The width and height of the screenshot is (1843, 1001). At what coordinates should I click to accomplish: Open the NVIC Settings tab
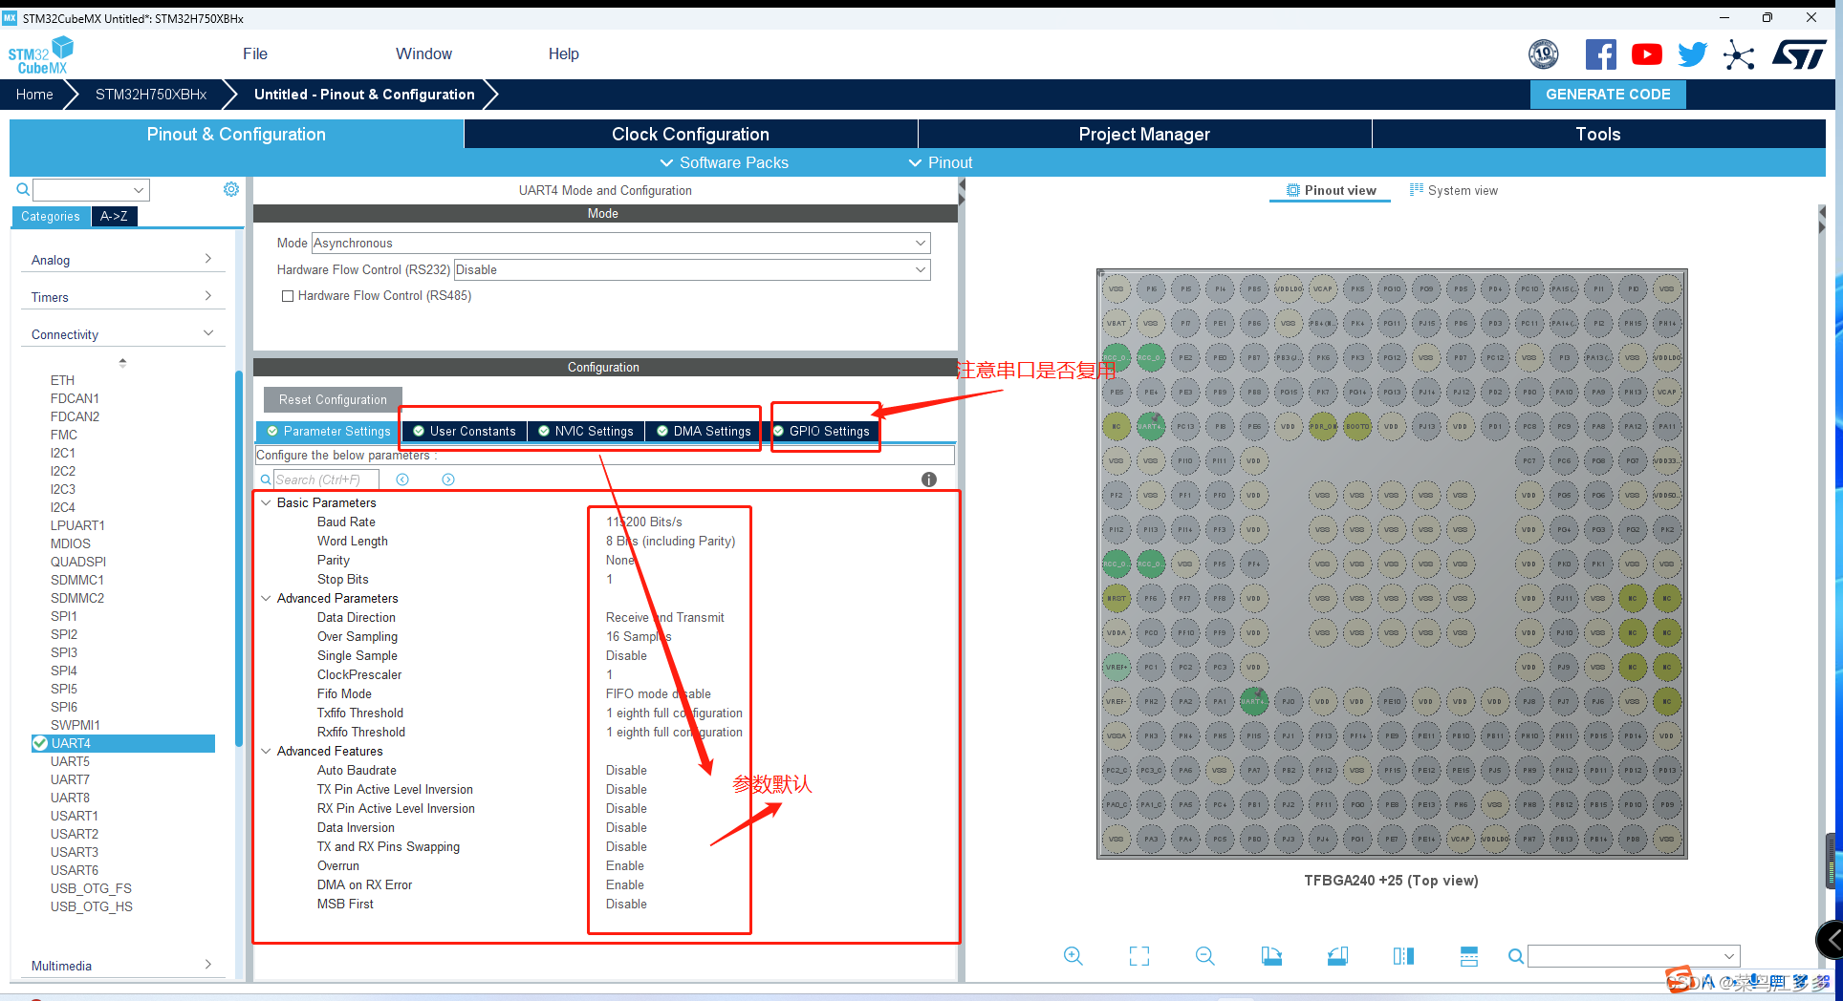pos(585,431)
